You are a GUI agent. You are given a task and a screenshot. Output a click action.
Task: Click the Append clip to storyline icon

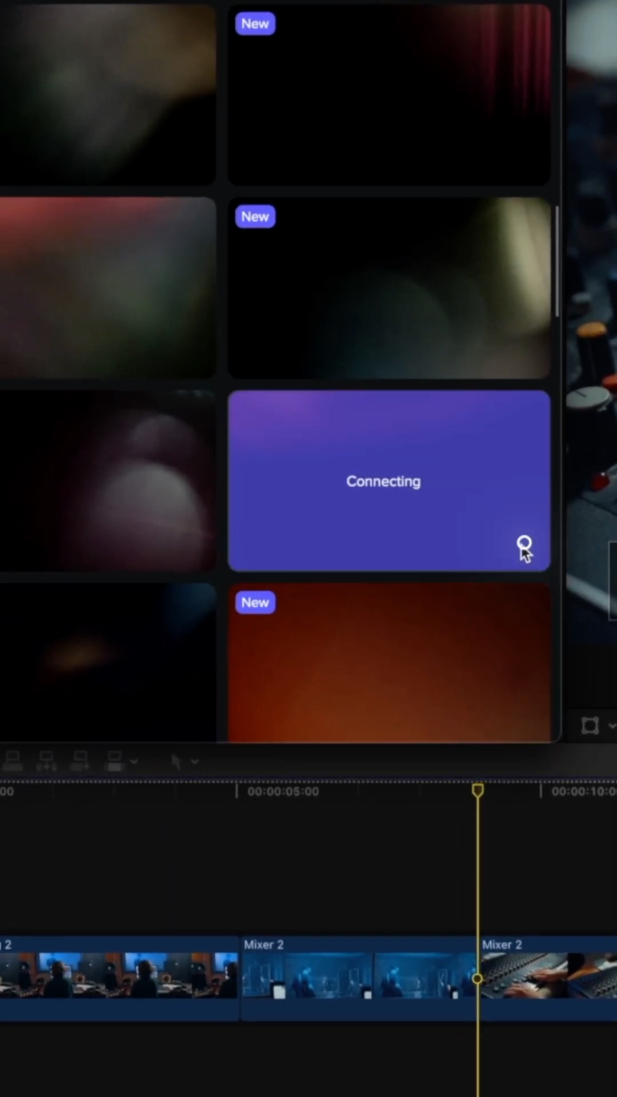(x=80, y=760)
